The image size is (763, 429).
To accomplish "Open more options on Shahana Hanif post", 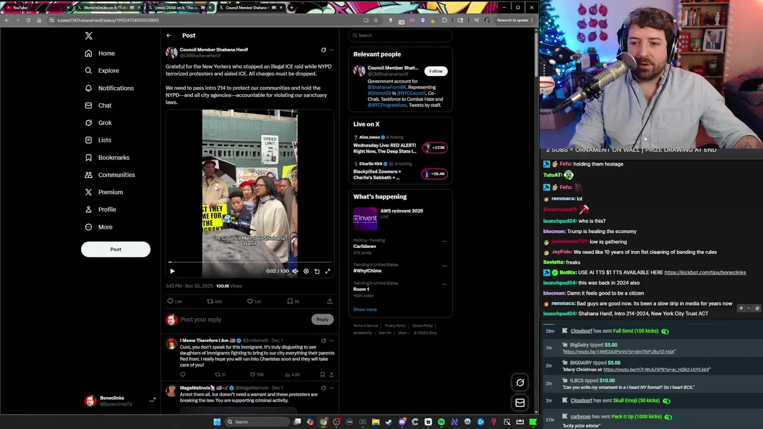I will pyautogui.click(x=331, y=50).
